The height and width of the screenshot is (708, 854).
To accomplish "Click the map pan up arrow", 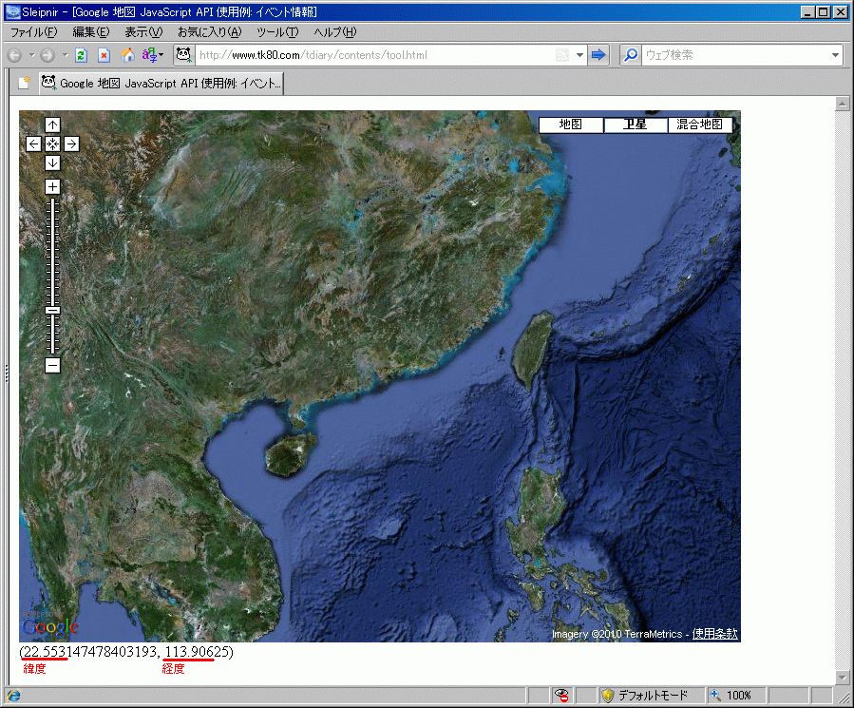I will pyautogui.click(x=53, y=124).
